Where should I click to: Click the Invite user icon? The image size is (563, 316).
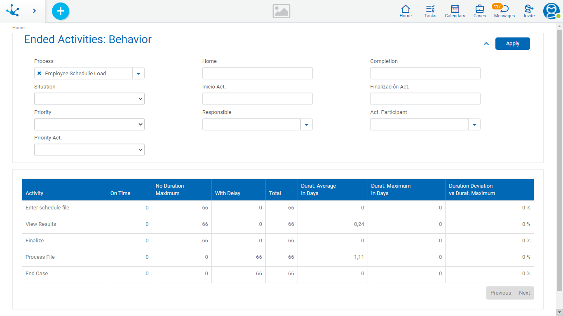click(x=529, y=11)
